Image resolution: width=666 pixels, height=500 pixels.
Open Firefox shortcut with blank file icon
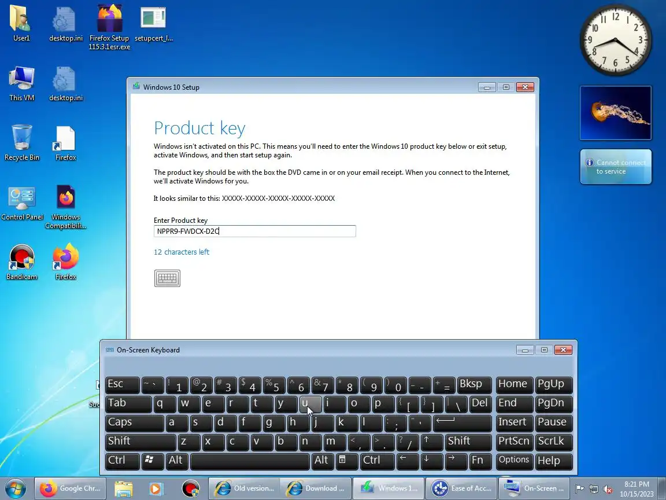65,143
